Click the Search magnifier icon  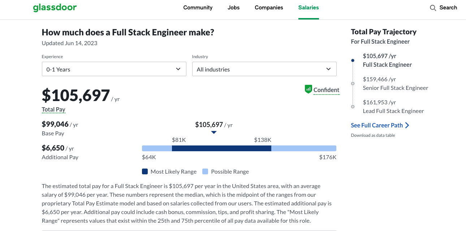tap(433, 8)
